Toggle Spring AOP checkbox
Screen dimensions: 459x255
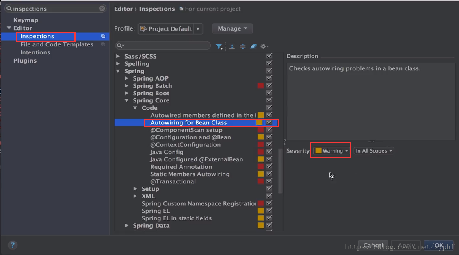(x=269, y=78)
